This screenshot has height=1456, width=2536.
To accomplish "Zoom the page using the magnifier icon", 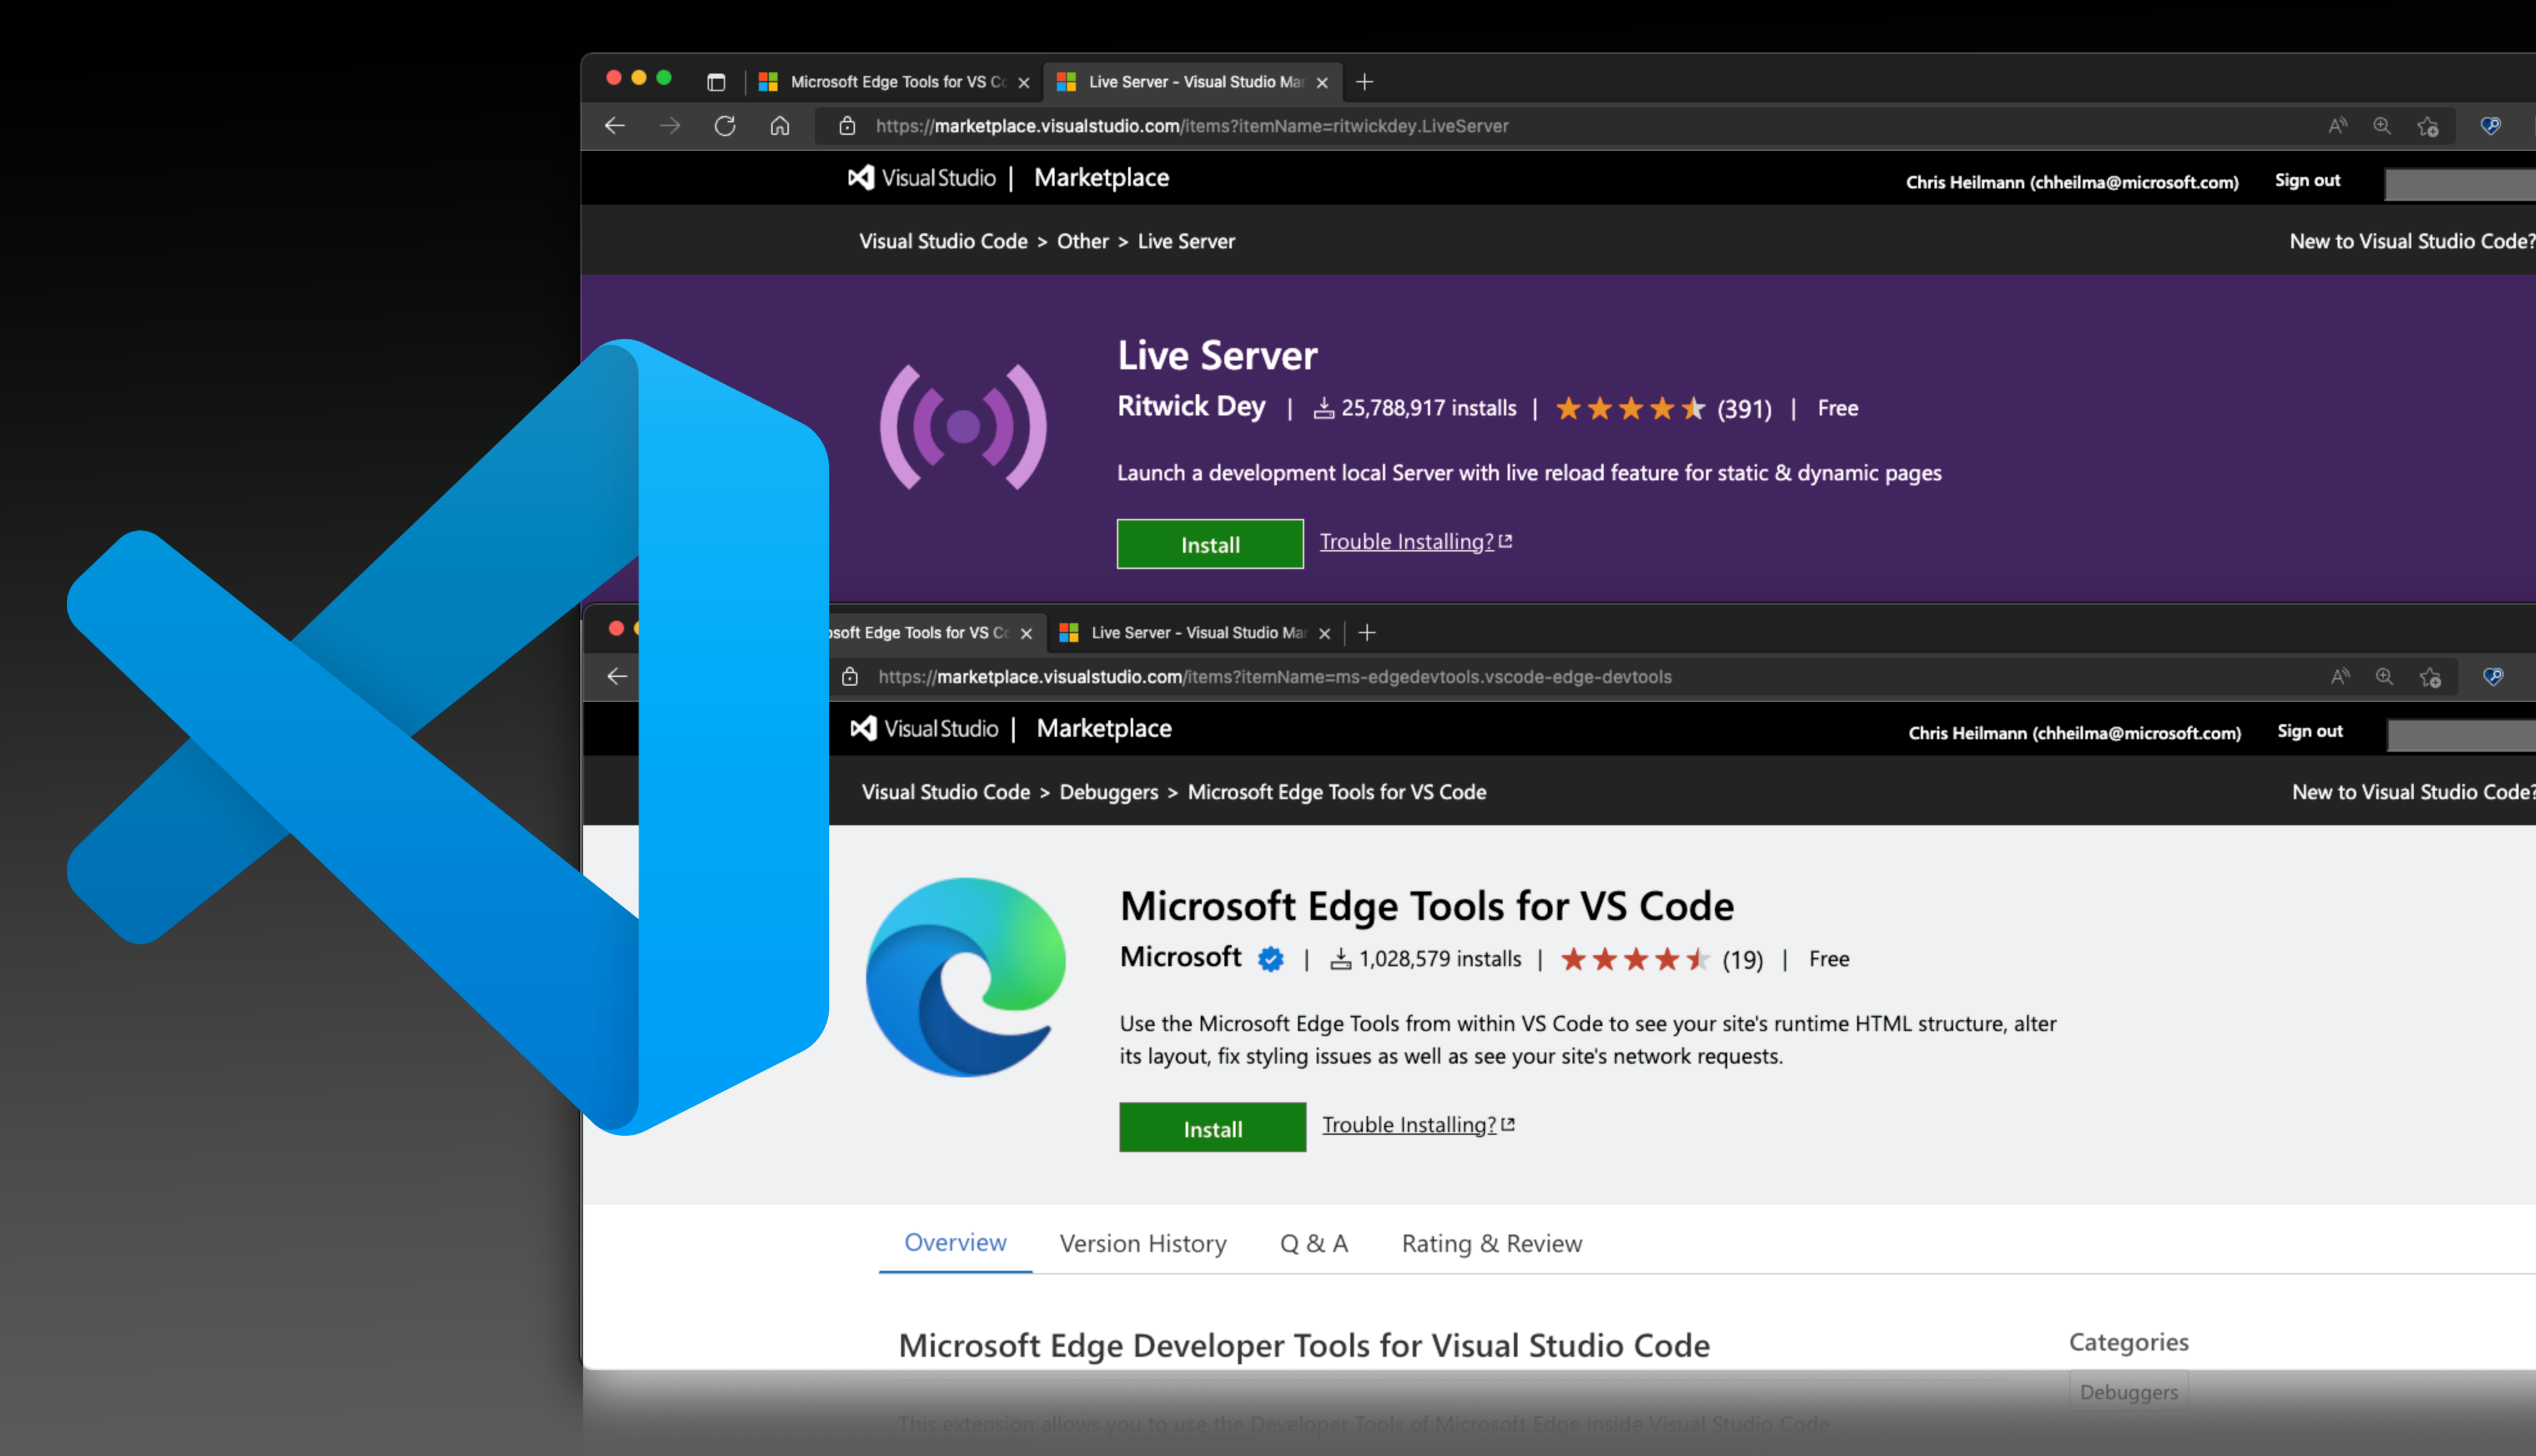I will [x=2382, y=126].
